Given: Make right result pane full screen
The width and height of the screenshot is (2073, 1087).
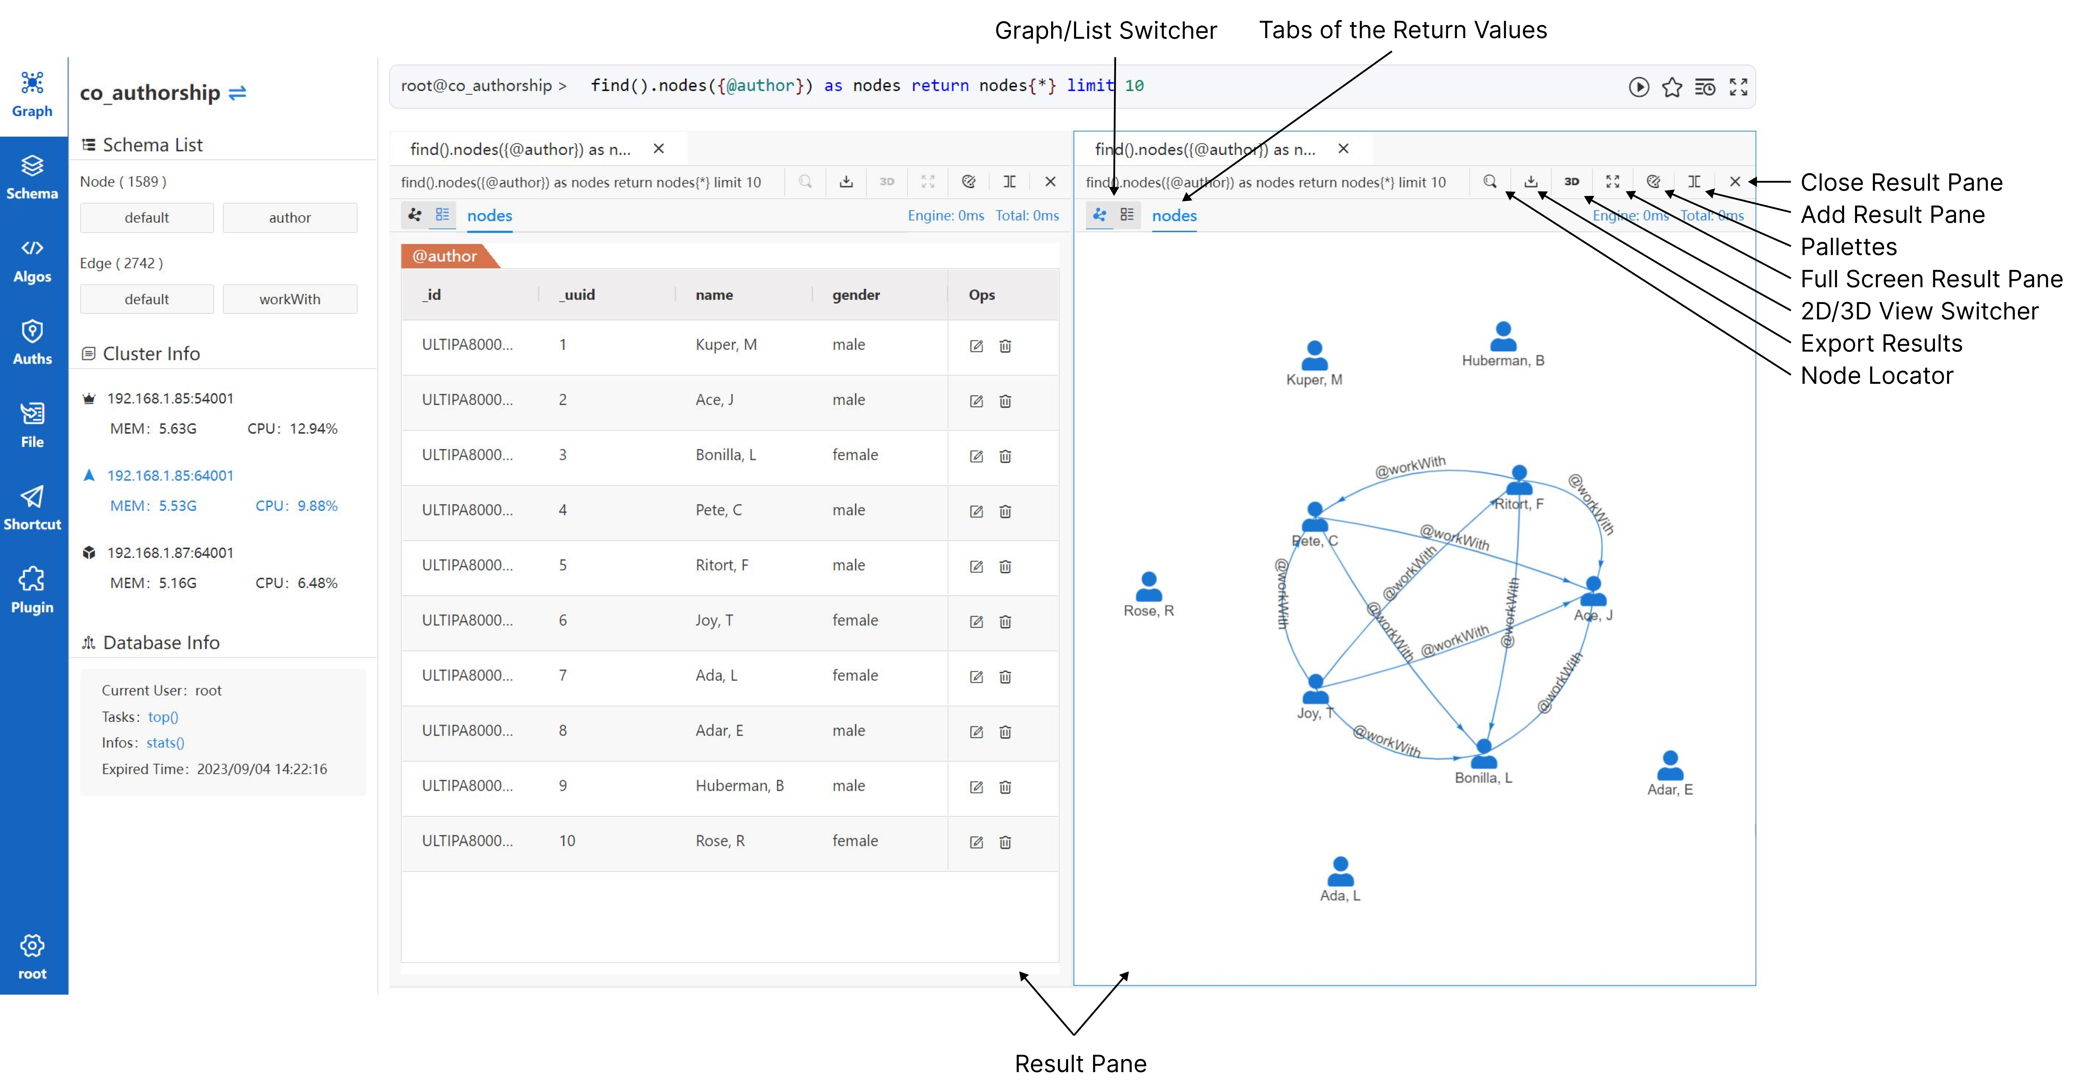Looking at the screenshot, I should [x=1613, y=182].
